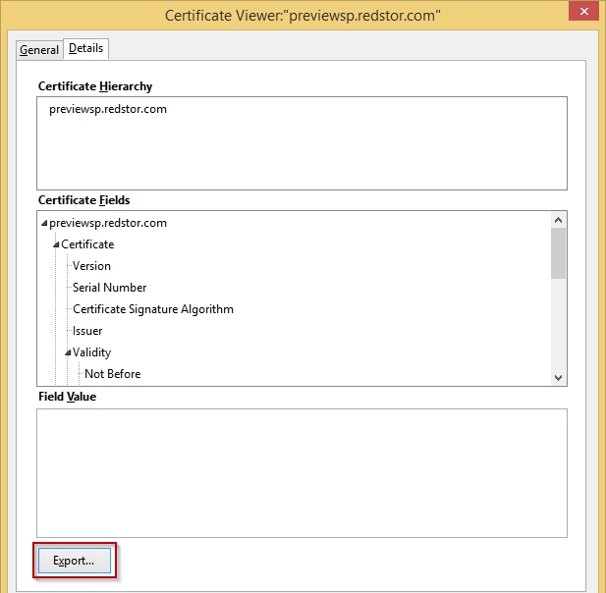Image resolution: width=606 pixels, height=593 pixels.
Task: Select the Serial Number field
Action: [109, 288]
